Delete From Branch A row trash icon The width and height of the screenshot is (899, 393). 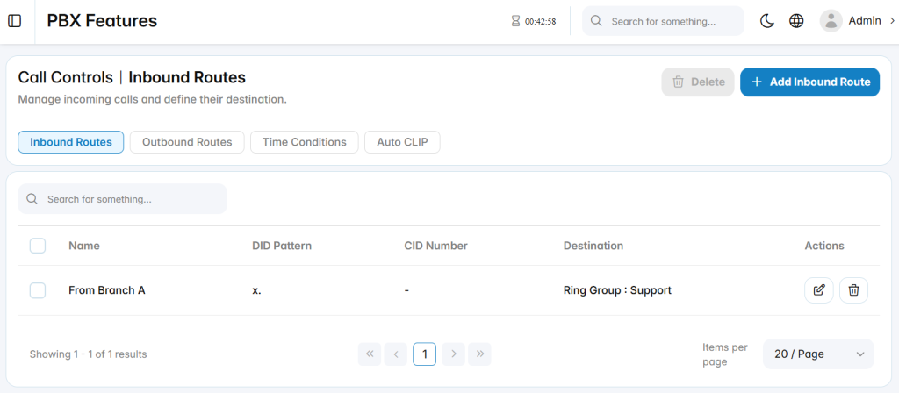pos(853,289)
